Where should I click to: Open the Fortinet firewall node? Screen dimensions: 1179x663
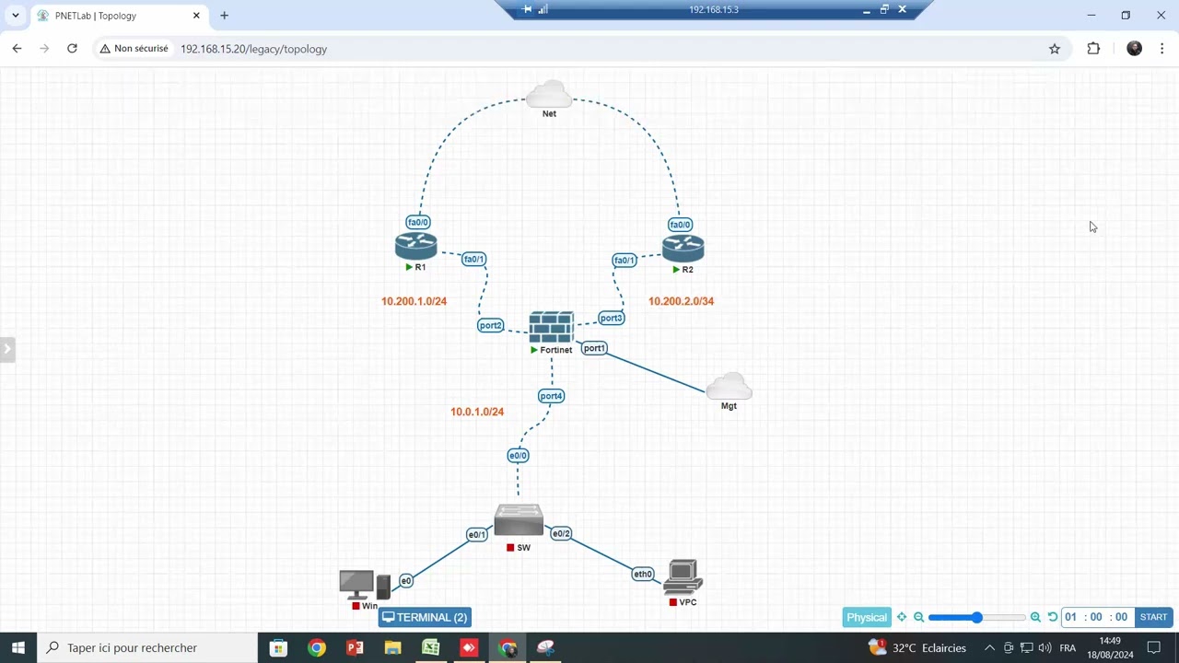[x=551, y=327]
